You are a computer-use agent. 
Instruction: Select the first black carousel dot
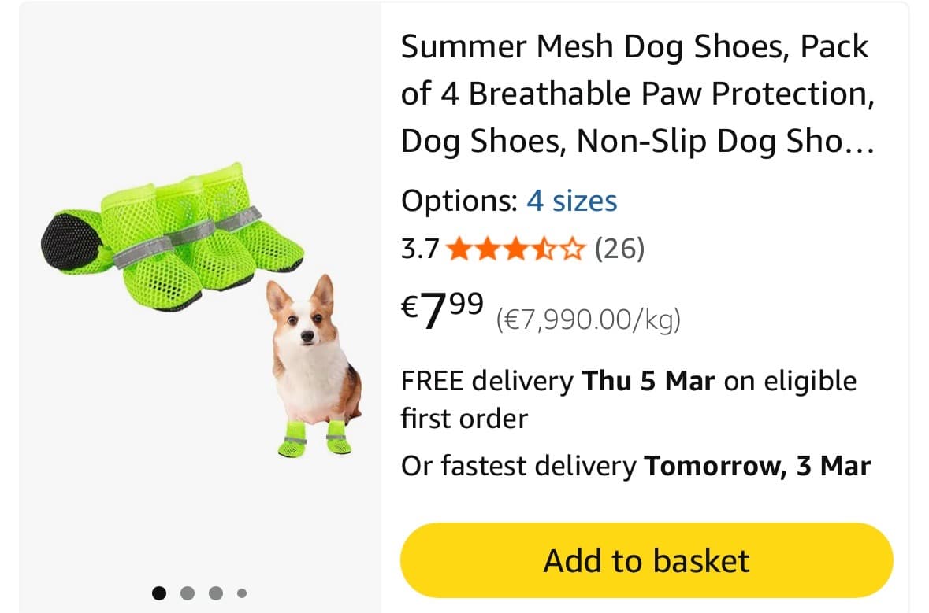click(x=159, y=593)
